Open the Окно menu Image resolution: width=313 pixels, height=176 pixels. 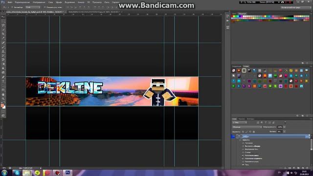[x=107, y=2]
